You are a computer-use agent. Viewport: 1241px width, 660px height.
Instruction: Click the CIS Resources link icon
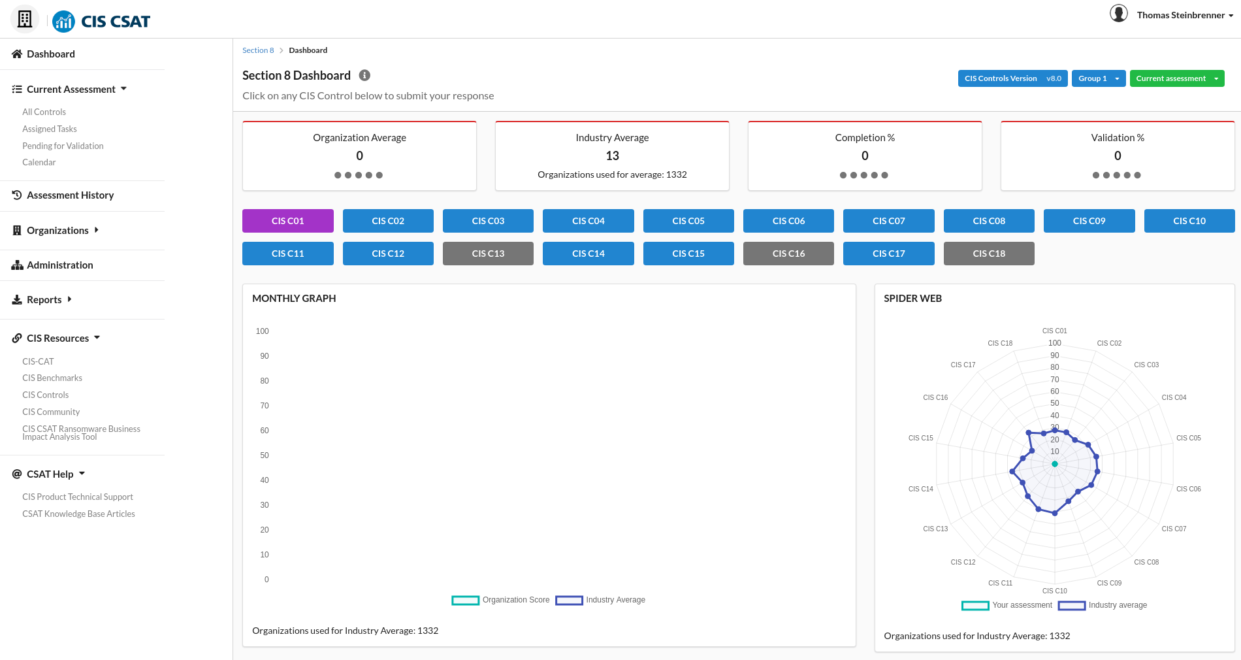17,338
